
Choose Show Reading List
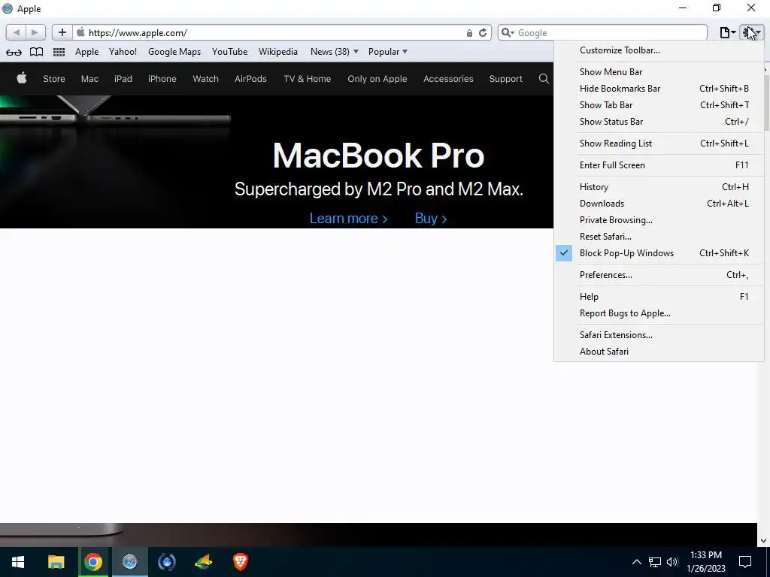pos(659,143)
